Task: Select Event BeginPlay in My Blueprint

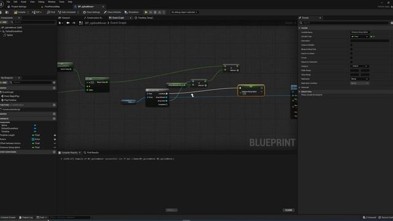Action: [x=12, y=96]
